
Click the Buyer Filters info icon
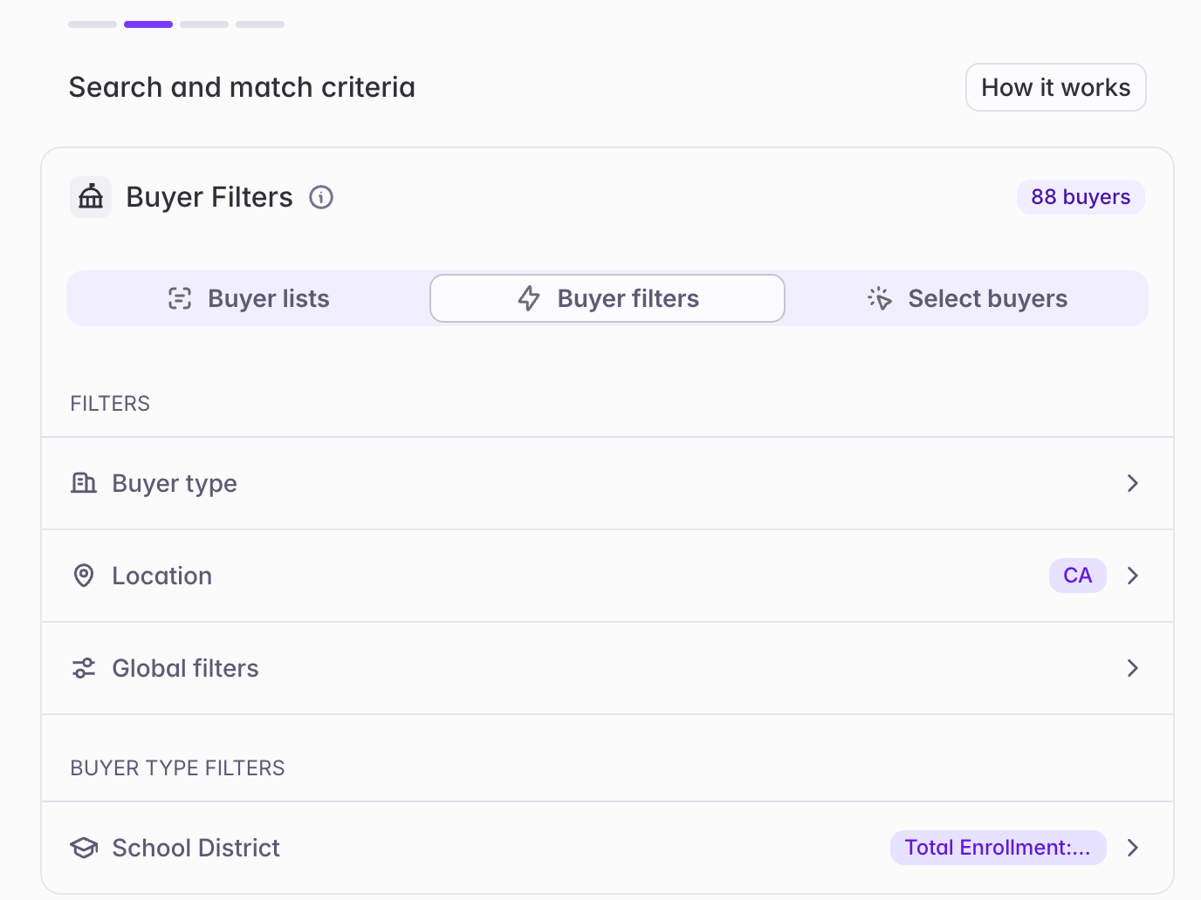click(321, 197)
